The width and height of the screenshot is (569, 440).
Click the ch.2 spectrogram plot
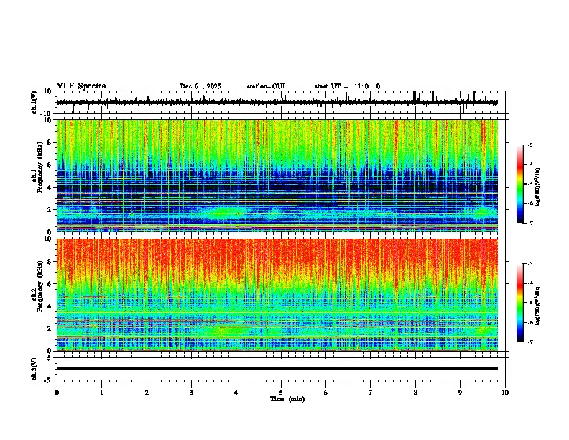click(x=277, y=295)
